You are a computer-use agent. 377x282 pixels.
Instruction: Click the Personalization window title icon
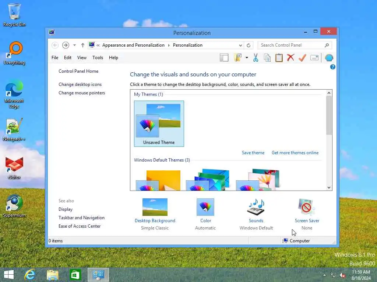52,32
